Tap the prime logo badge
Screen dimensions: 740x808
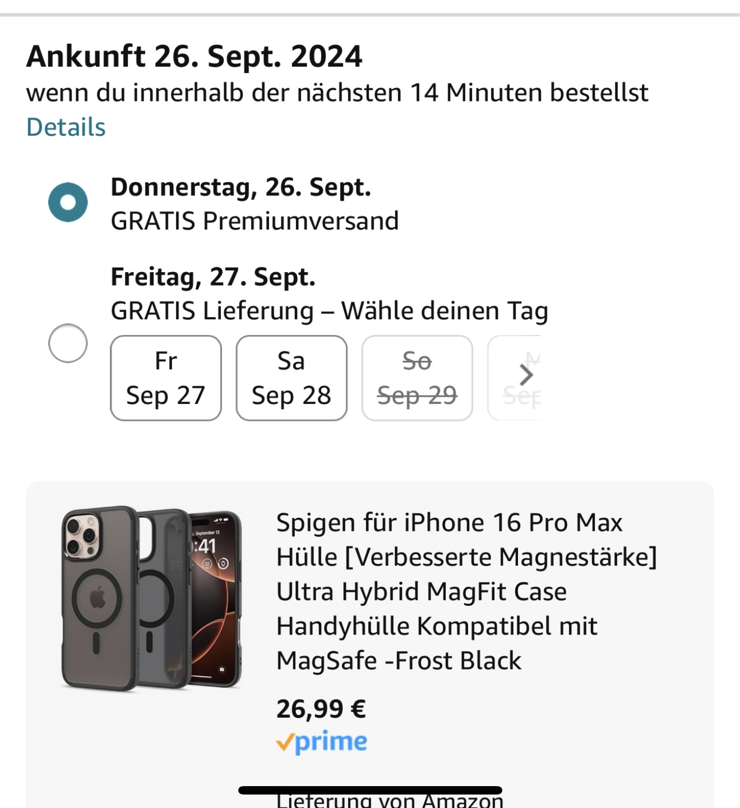pyautogui.click(x=331, y=742)
